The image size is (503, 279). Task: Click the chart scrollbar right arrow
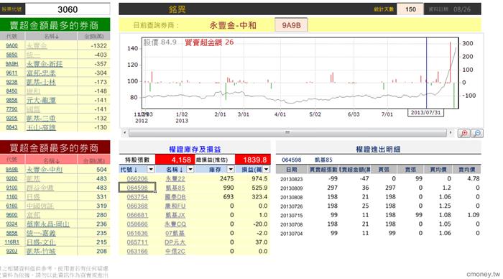point(451,132)
